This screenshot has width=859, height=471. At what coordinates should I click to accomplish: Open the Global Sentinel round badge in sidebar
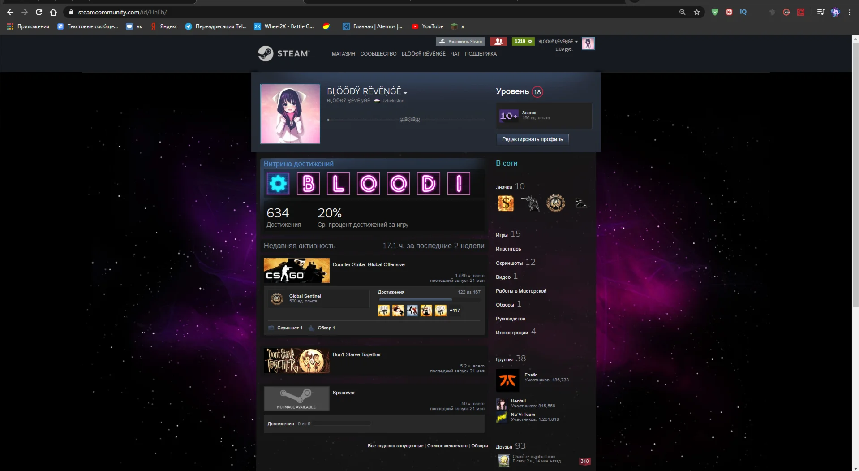556,203
